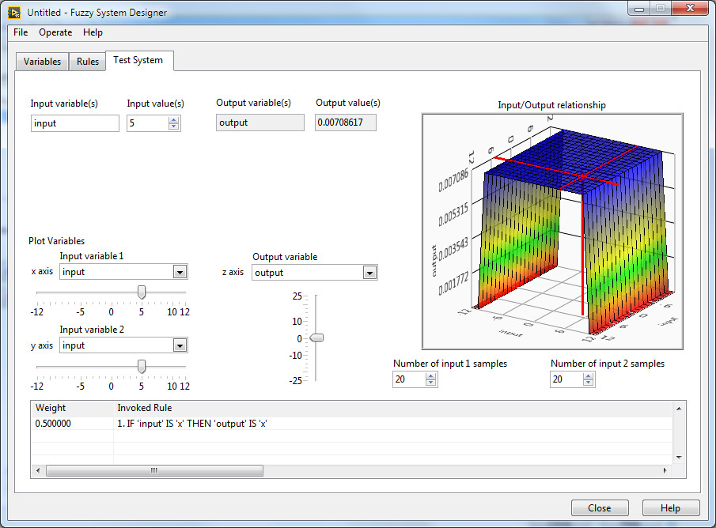The height and width of the screenshot is (528, 716).
Task: Click the horizontal scroll left arrow
Action: (x=38, y=470)
